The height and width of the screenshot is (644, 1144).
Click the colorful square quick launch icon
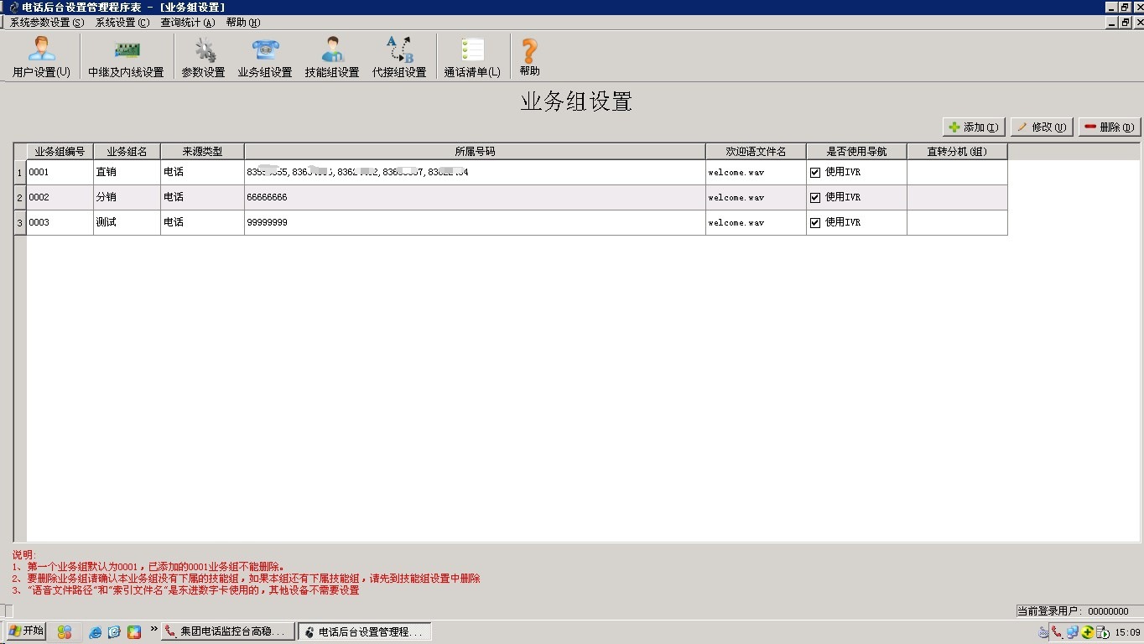134,632
